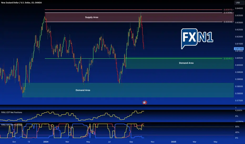The height and width of the screenshot is (144, 245).
Task: Click the Nov time axis label
Action: (152, 142)
